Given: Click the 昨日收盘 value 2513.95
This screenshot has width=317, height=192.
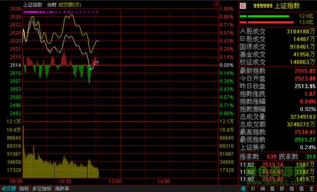Looking at the screenshot, I should (x=305, y=86).
